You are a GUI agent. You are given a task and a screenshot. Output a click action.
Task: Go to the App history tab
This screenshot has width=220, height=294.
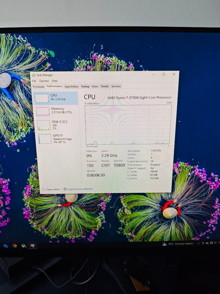point(71,87)
